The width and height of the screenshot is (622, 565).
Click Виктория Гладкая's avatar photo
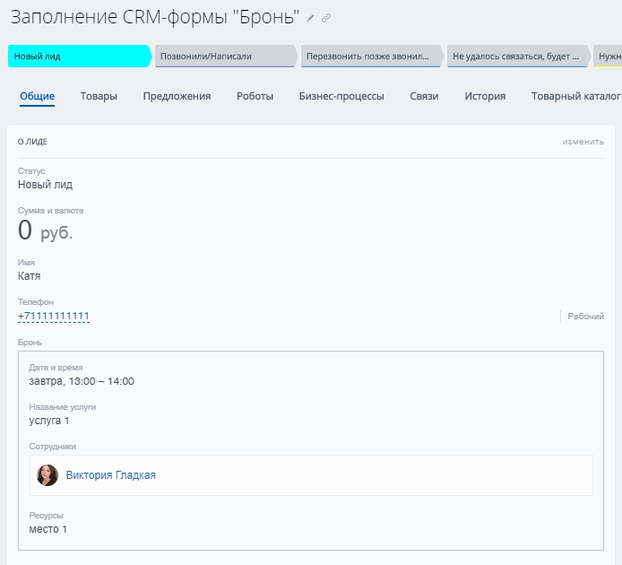48,475
